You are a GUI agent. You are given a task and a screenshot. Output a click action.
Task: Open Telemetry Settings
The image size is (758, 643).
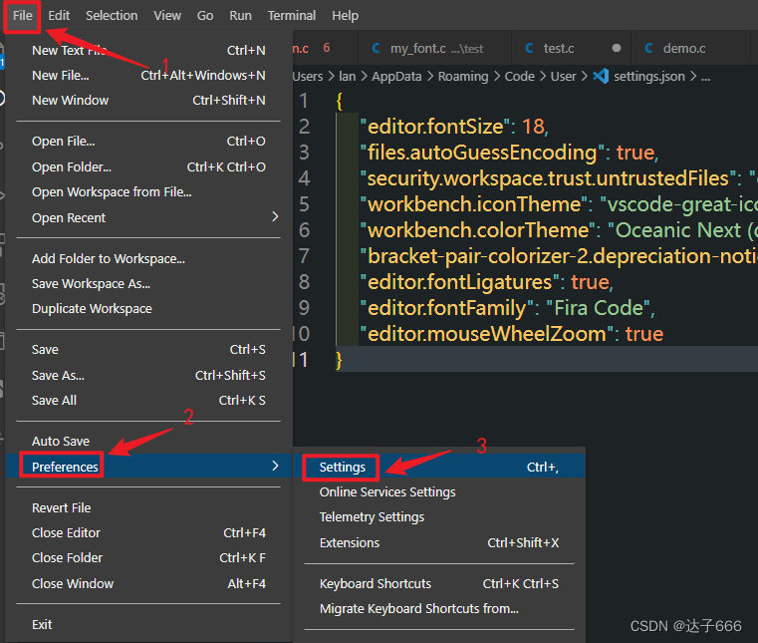439,517
